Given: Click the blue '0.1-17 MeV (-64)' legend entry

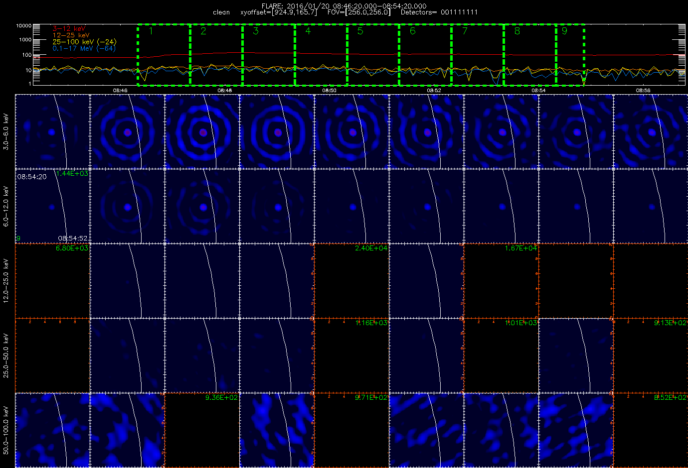Looking at the screenshot, I should click(84, 48).
